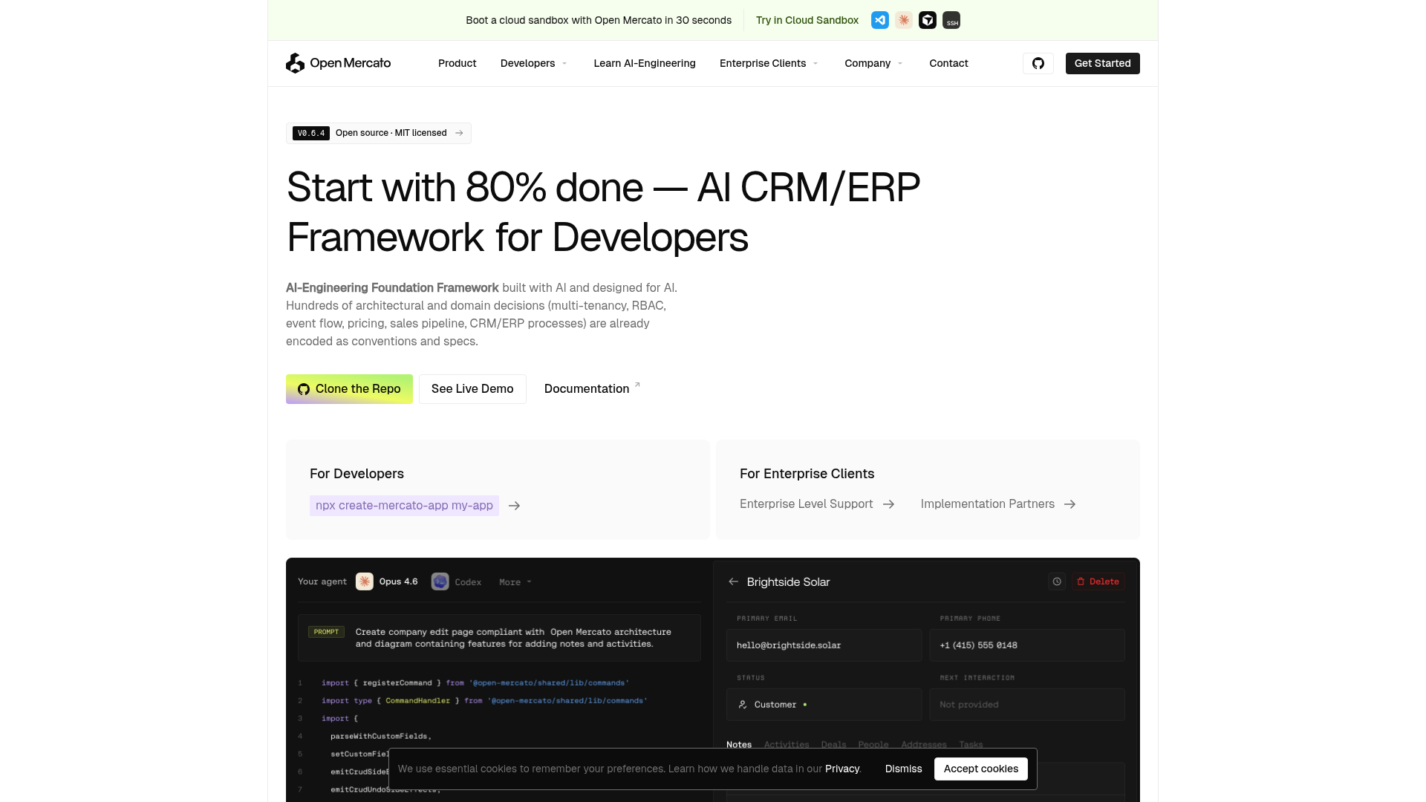Switch to the Activities tab

[x=787, y=744]
